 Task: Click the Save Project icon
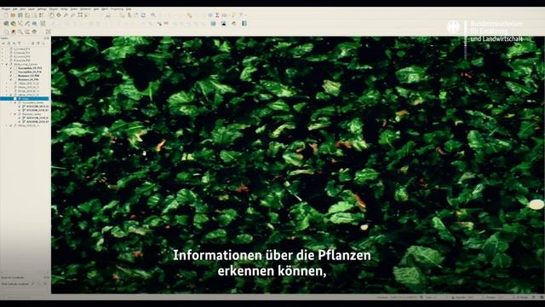click(20, 15)
